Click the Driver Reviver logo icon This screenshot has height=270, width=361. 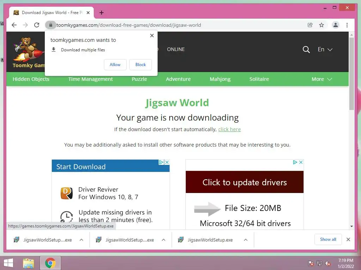coord(67,193)
